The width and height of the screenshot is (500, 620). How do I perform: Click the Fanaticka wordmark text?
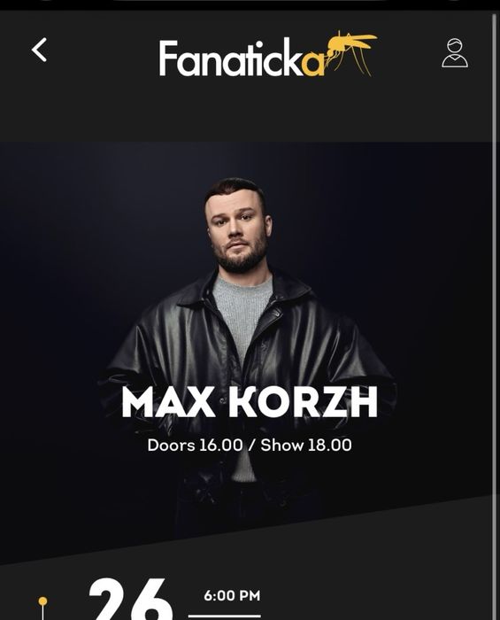pyautogui.click(x=242, y=58)
